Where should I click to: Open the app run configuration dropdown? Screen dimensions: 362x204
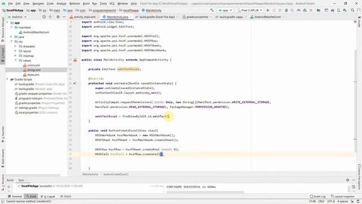(225, 10)
